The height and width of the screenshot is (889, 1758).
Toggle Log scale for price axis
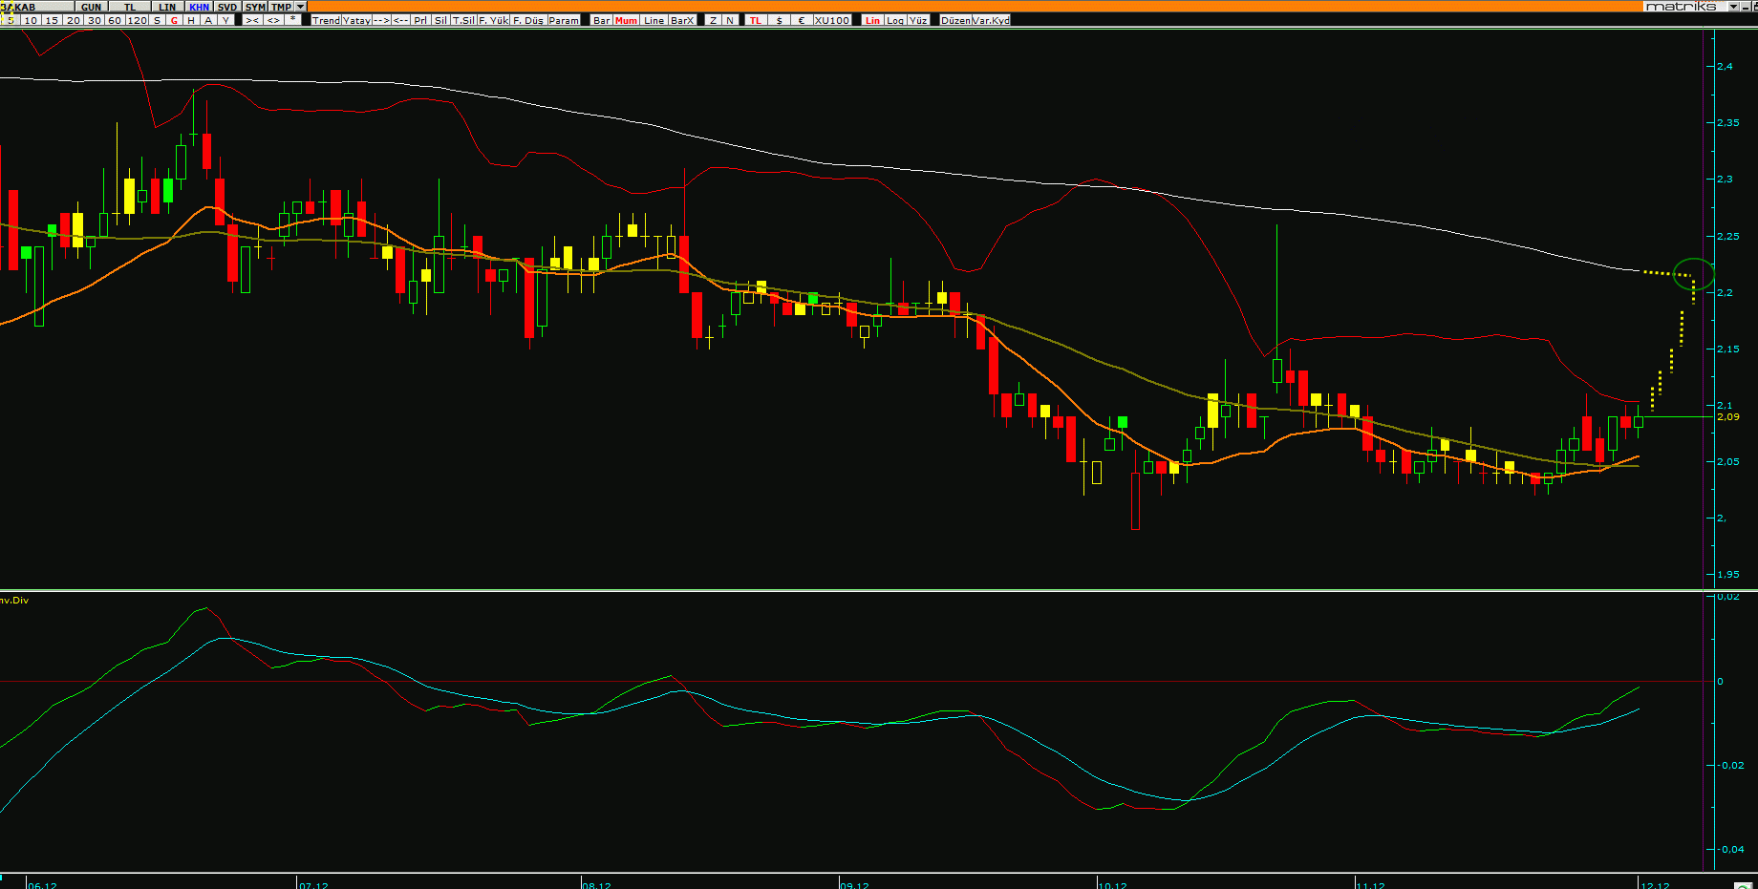pyautogui.click(x=895, y=20)
